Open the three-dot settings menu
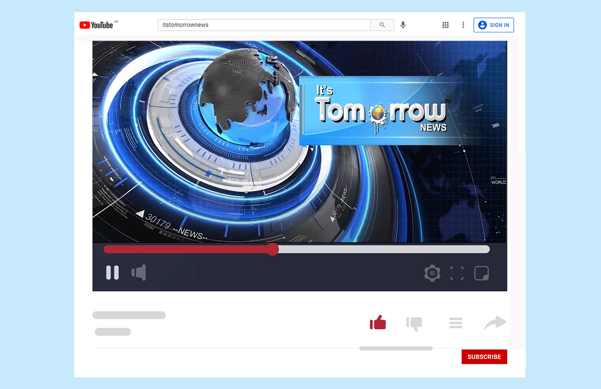Viewport: 601px width, 389px height. coord(463,25)
